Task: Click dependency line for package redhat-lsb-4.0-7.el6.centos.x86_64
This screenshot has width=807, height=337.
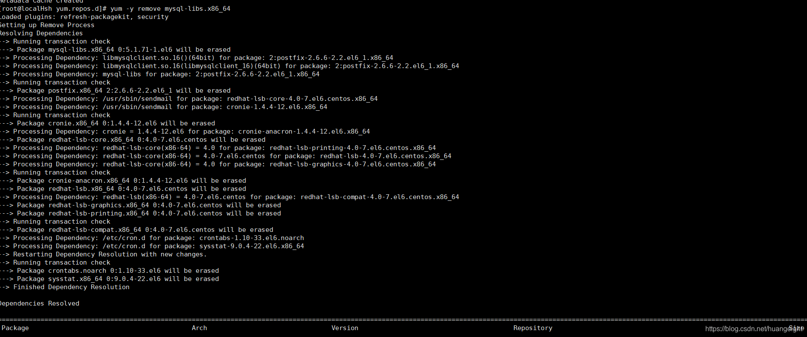Action: [226, 156]
